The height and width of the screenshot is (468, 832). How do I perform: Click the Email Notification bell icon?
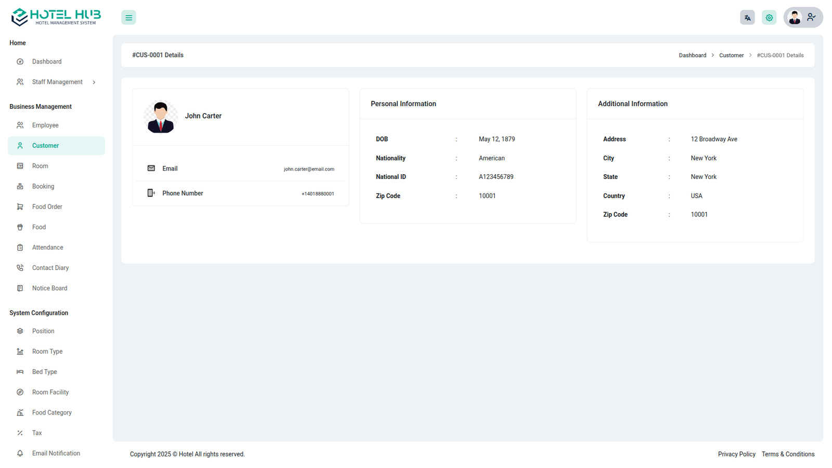coord(20,453)
